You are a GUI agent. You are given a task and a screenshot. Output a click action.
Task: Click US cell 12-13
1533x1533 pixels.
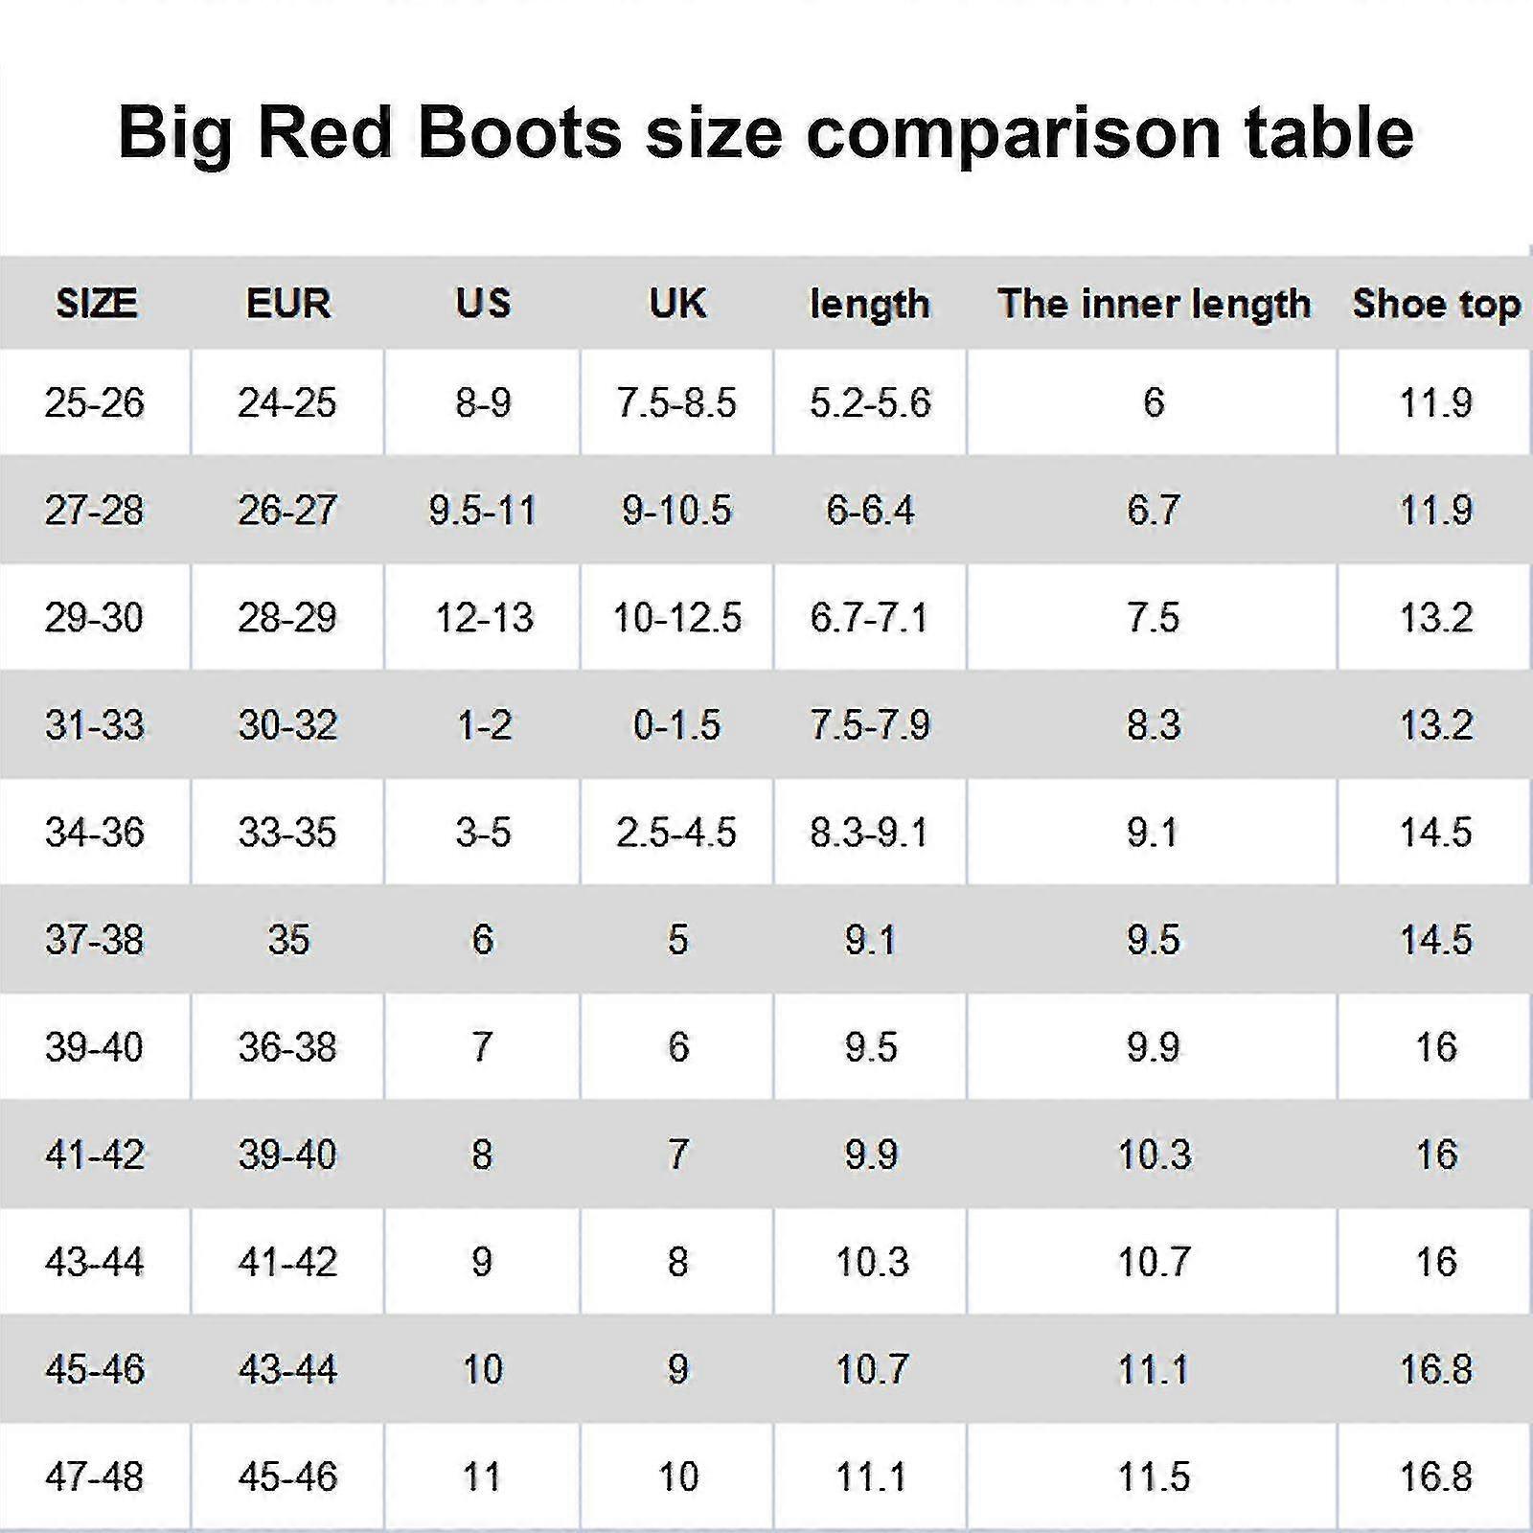(484, 618)
